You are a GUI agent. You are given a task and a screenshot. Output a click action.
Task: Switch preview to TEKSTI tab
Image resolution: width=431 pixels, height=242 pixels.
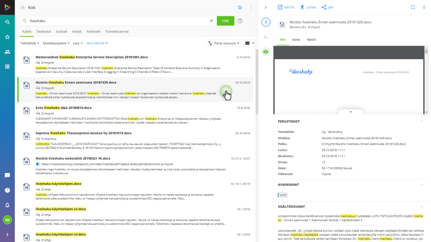311,40
